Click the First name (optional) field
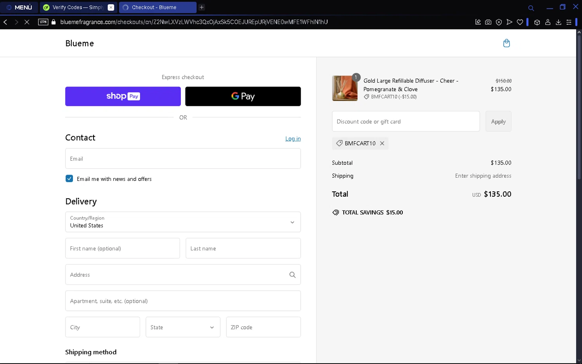The image size is (582, 364). pyautogui.click(x=123, y=248)
